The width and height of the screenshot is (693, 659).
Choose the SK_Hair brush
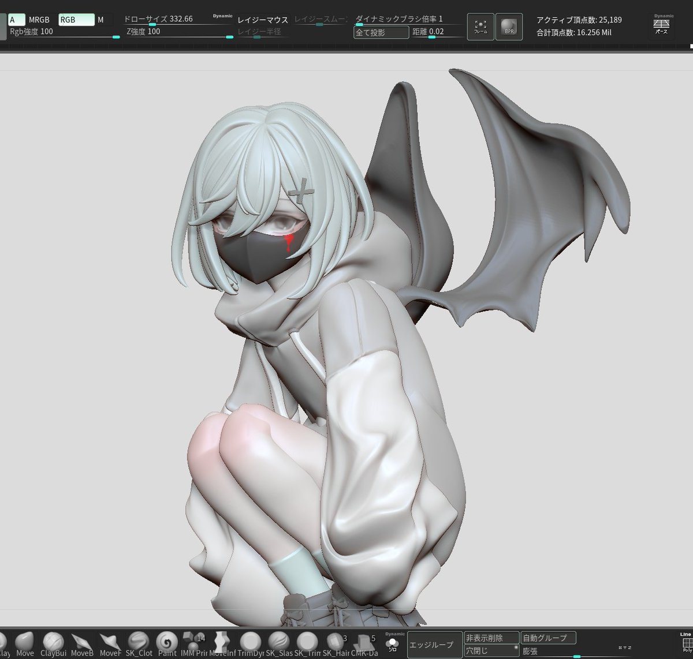(x=336, y=644)
